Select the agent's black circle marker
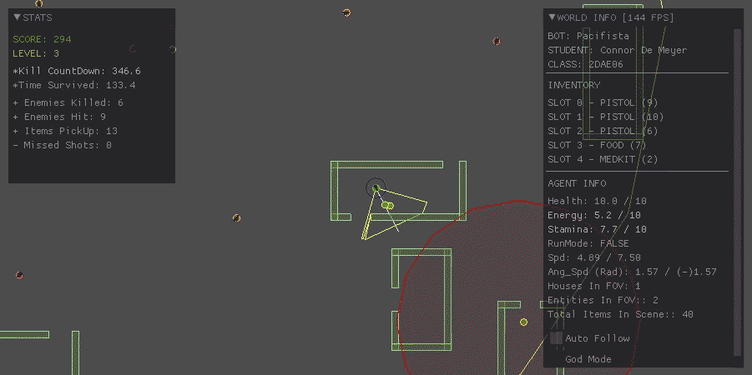This screenshot has width=752, height=375. click(x=376, y=187)
